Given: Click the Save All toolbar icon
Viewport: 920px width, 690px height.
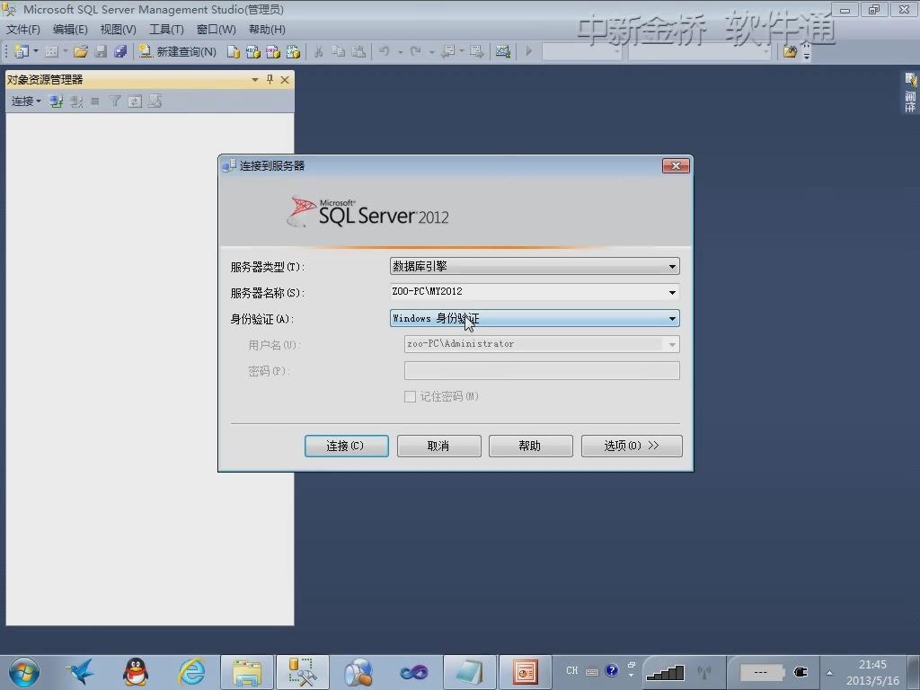Looking at the screenshot, I should pos(120,51).
